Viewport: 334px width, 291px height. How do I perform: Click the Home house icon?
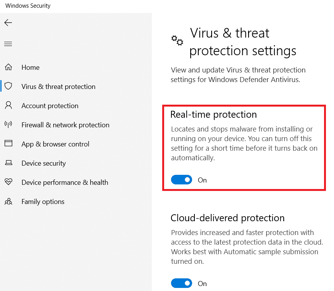pos(8,67)
